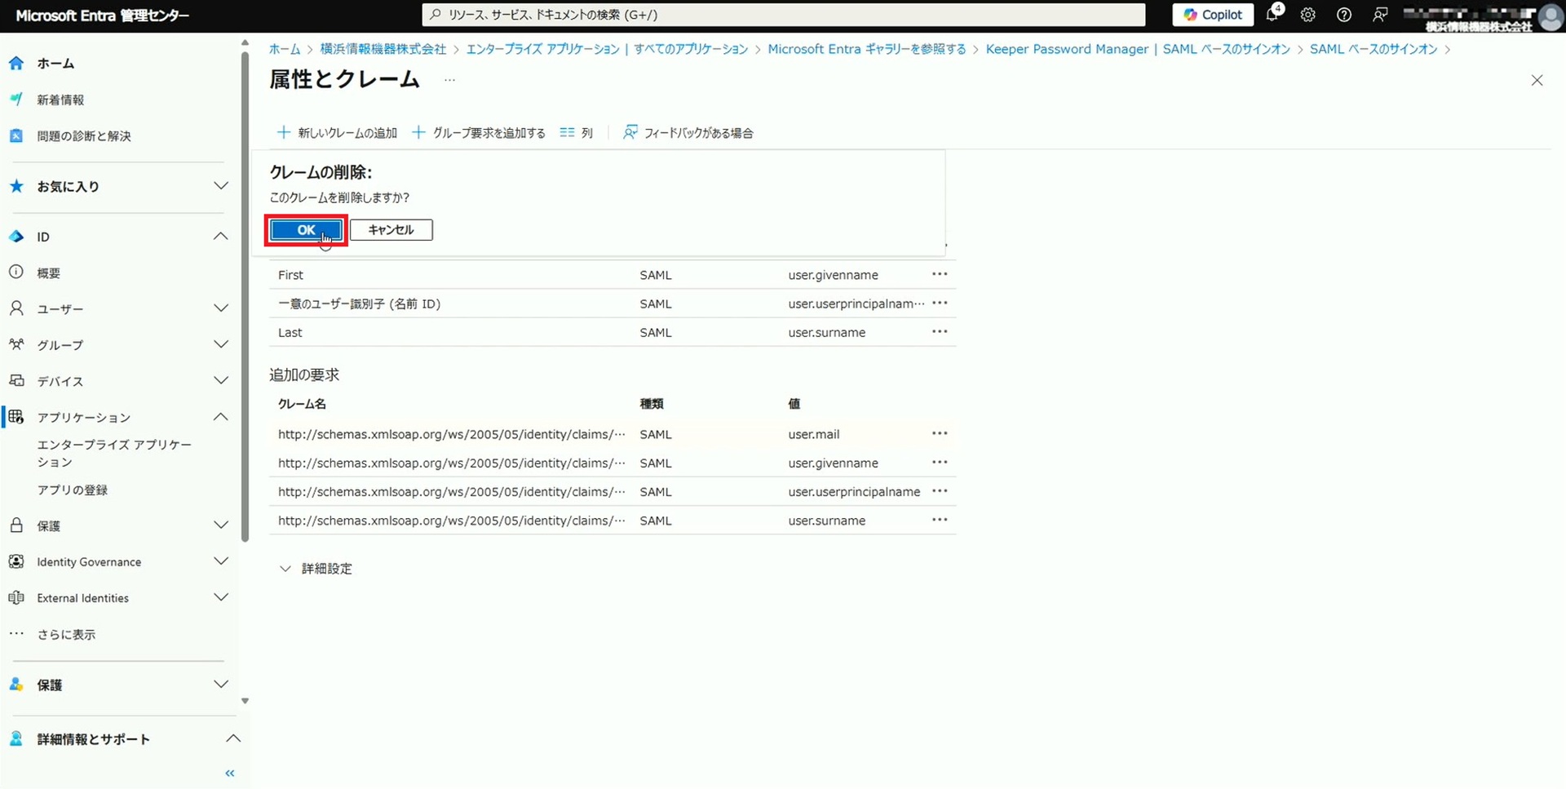
Task: Click the キャンセル button in the dialog
Action: [x=391, y=230]
